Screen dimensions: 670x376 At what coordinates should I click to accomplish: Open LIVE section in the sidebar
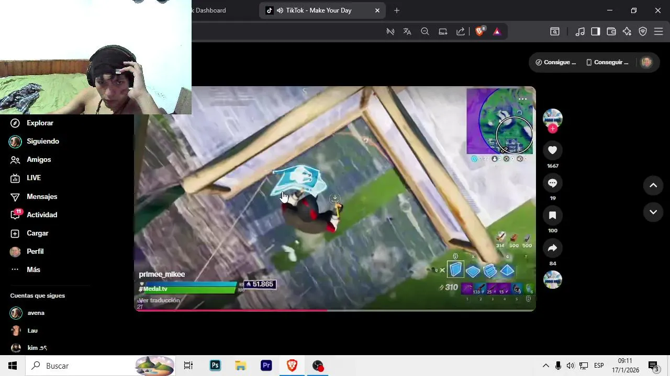tap(26, 178)
